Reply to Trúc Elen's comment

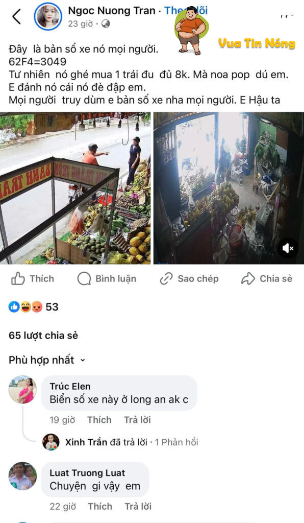(137, 420)
